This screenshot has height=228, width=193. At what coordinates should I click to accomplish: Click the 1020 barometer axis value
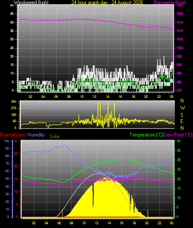[180, 14]
